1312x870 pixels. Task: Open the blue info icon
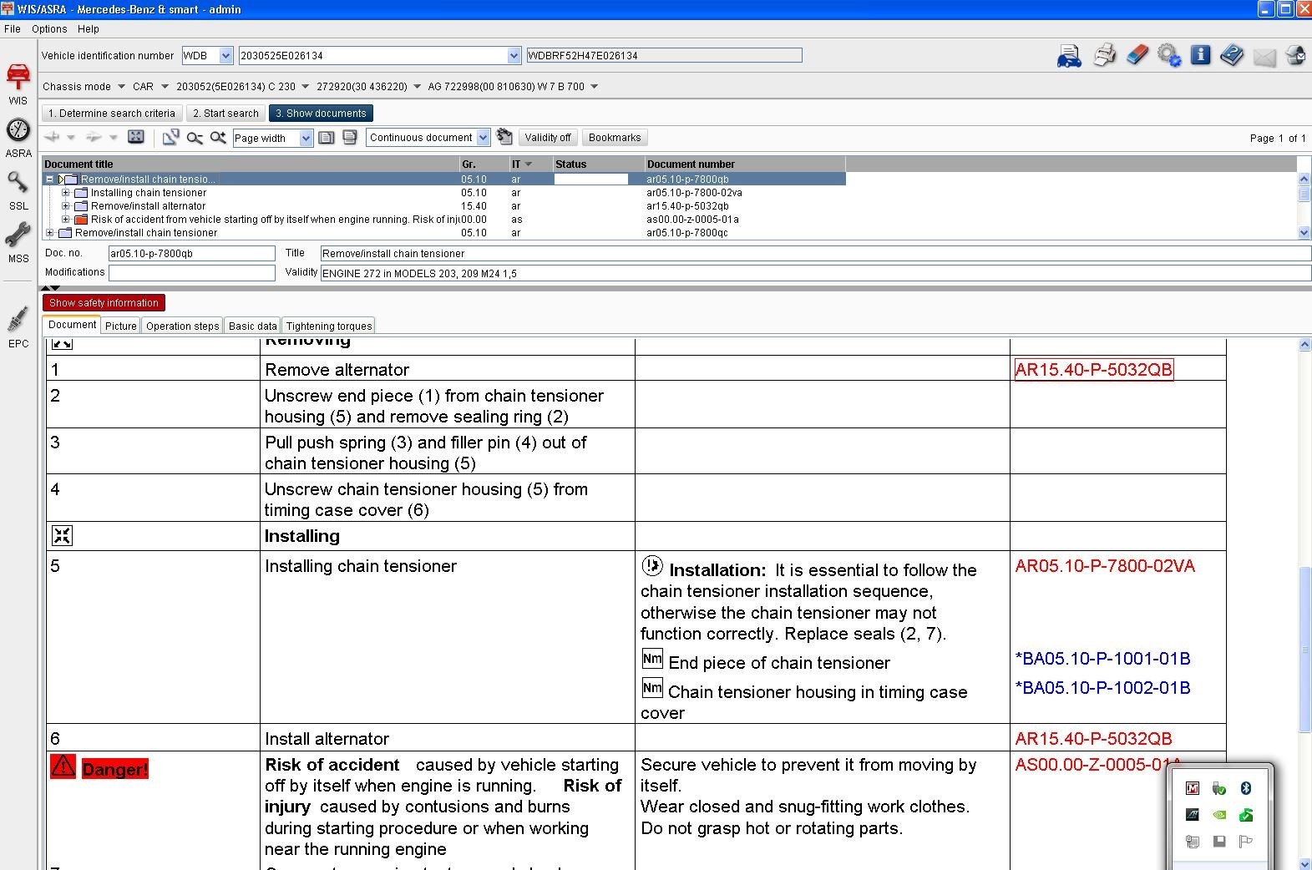[x=1200, y=56]
